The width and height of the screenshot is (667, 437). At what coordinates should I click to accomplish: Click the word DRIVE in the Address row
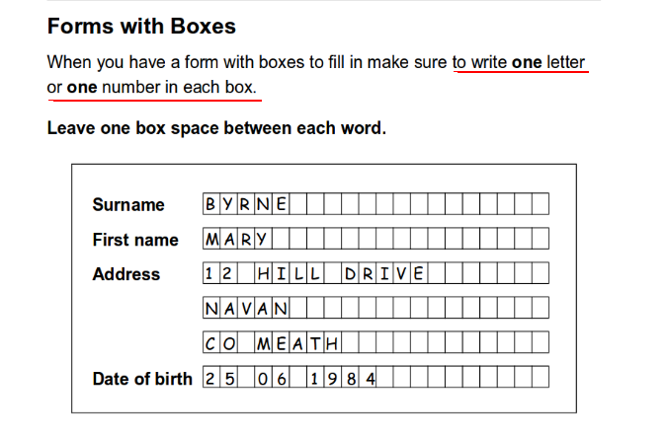(385, 274)
